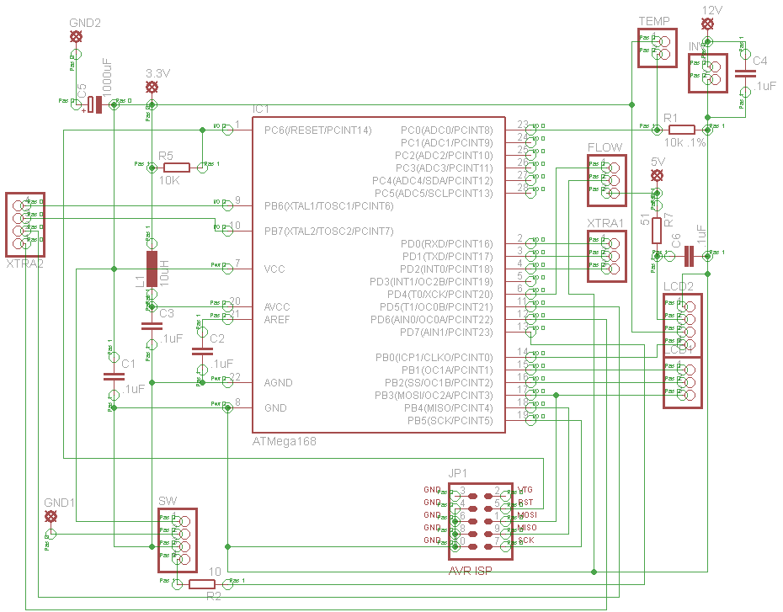Click the GND2 supply symbol
Viewport: 783px width, 612px height.
(76, 36)
